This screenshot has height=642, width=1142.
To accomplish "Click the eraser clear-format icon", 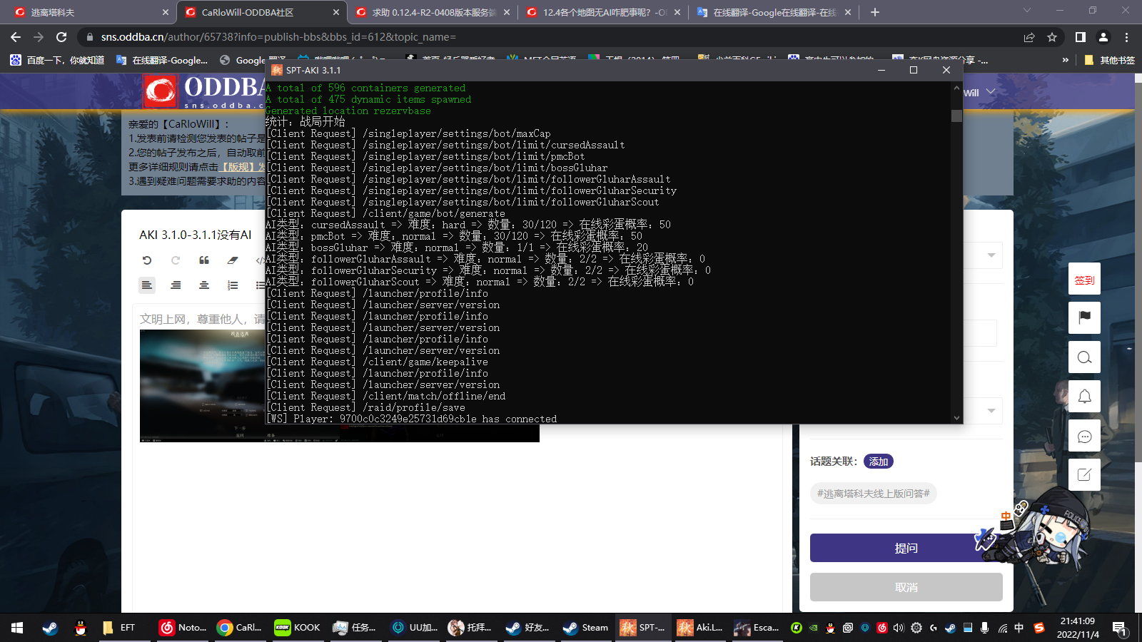I will tap(233, 260).
